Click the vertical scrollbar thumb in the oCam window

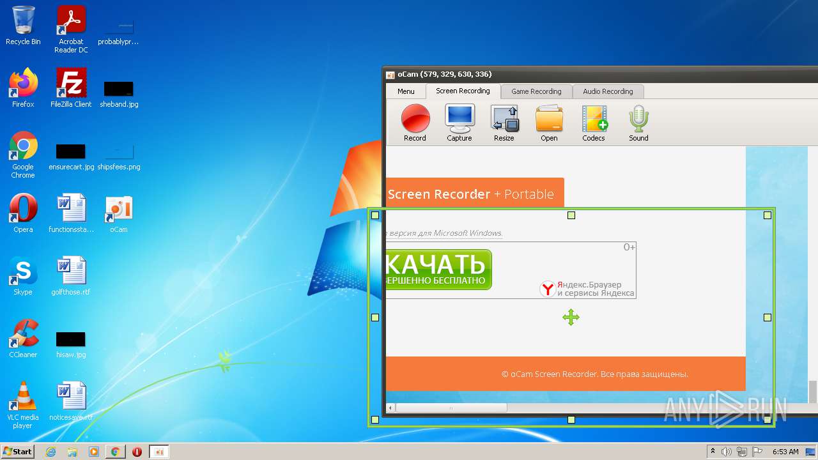813,391
